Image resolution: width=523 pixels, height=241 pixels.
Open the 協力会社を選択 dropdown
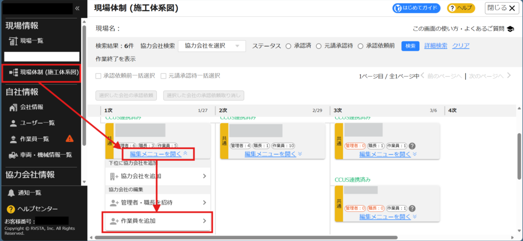(x=212, y=46)
